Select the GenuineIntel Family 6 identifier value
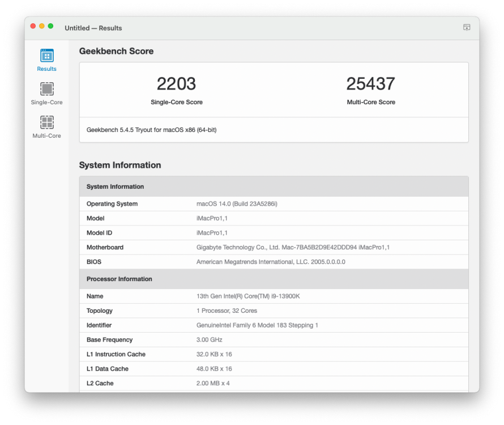The image size is (504, 425). [257, 325]
